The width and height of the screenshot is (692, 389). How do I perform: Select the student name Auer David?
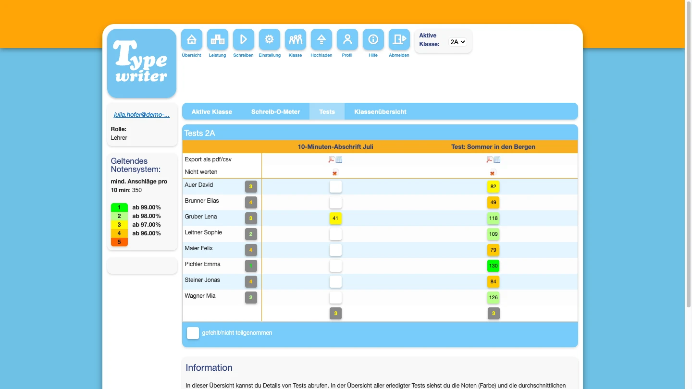[x=199, y=185]
